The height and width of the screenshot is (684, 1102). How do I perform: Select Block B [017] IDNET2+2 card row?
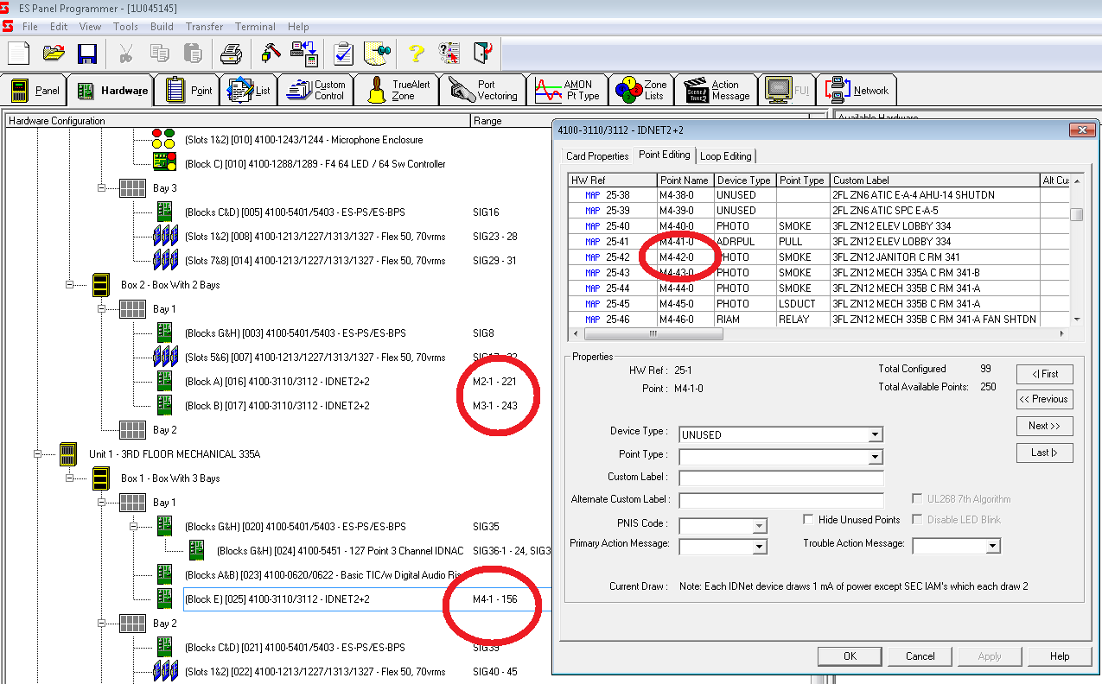click(277, 406)
